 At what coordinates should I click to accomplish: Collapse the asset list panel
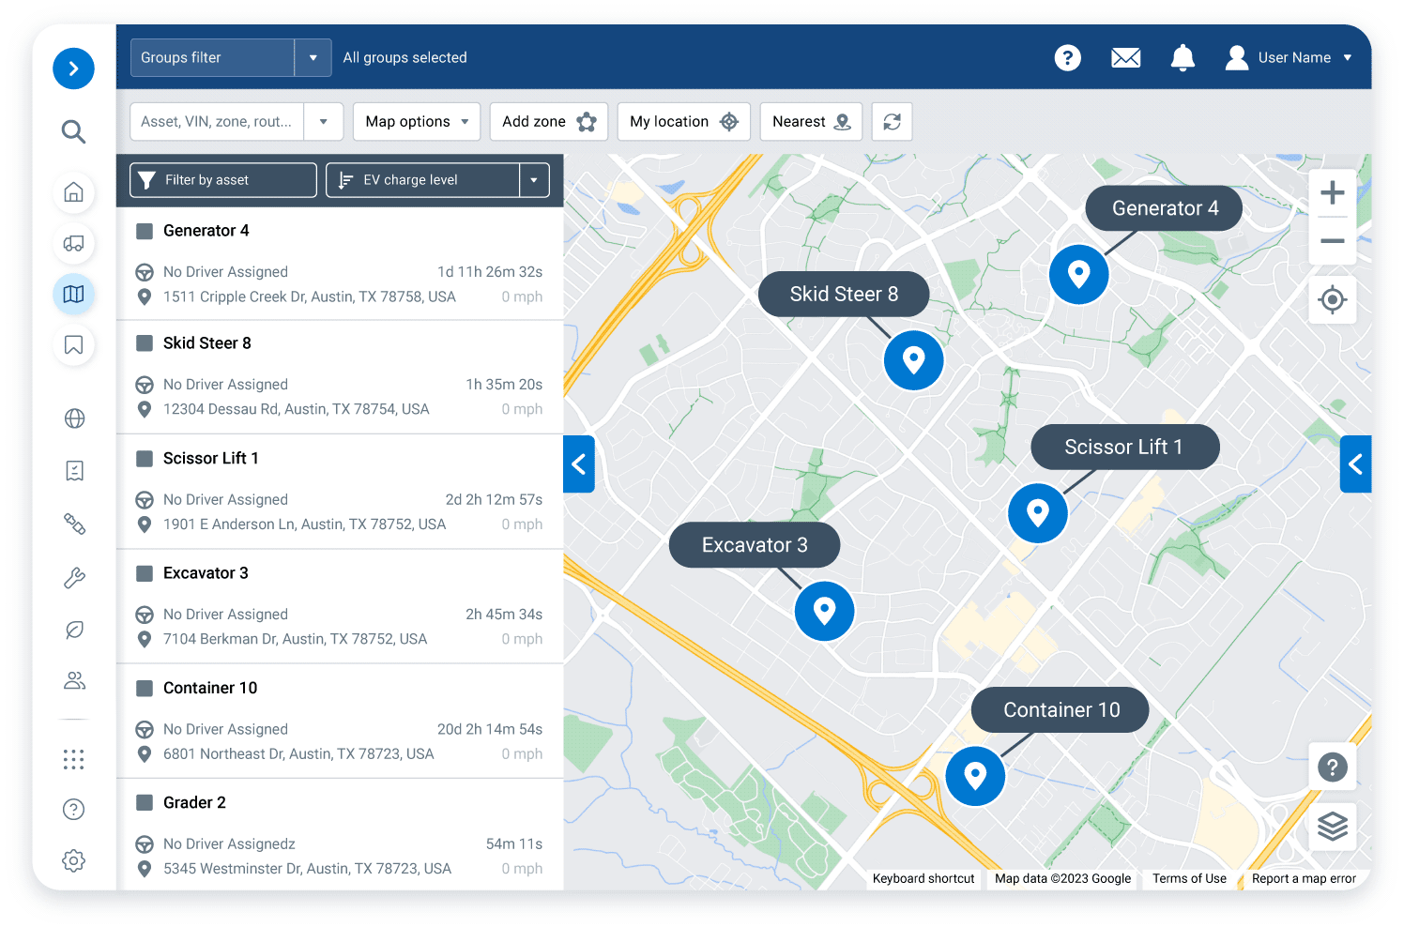(579, 463)
